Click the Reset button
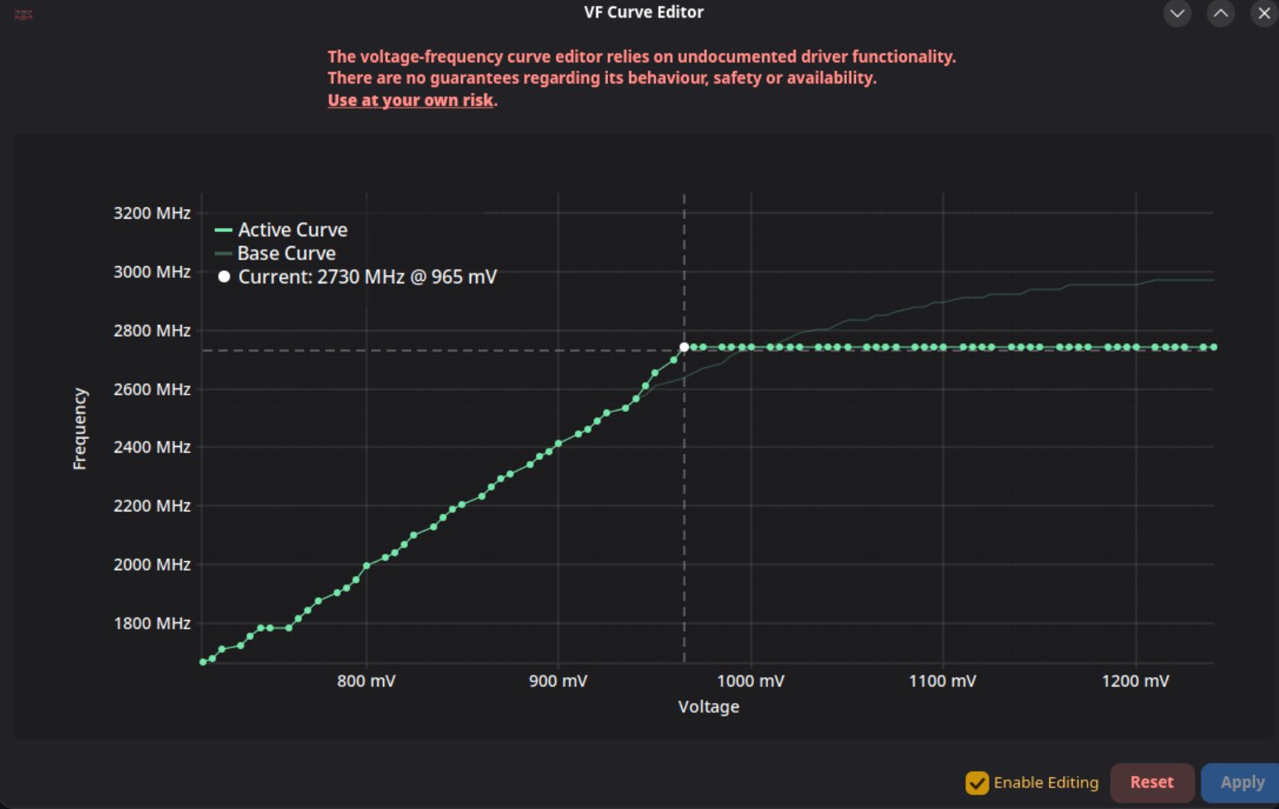The height and width of the screenshot is (809, 1279). tap(1152, 782)
